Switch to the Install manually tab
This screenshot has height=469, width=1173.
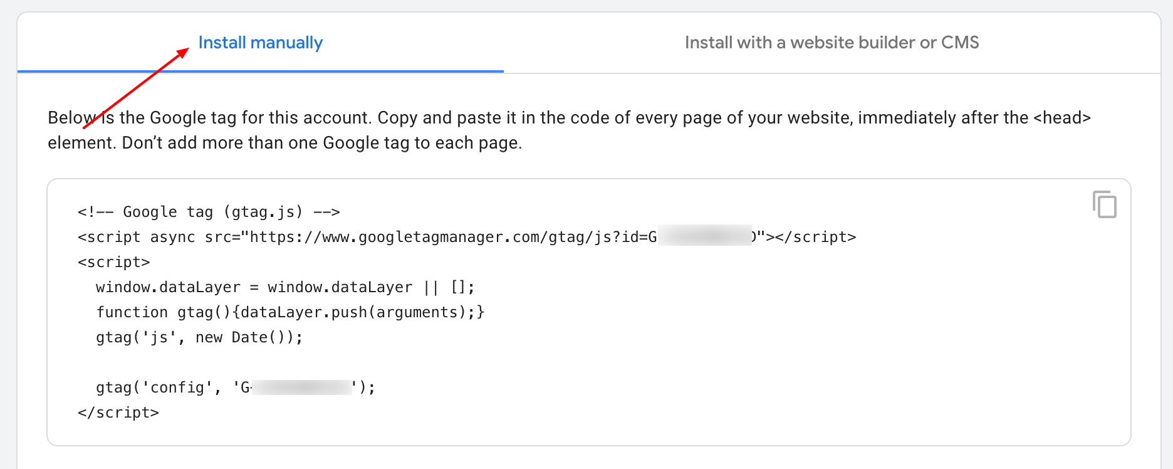(261, 43)
